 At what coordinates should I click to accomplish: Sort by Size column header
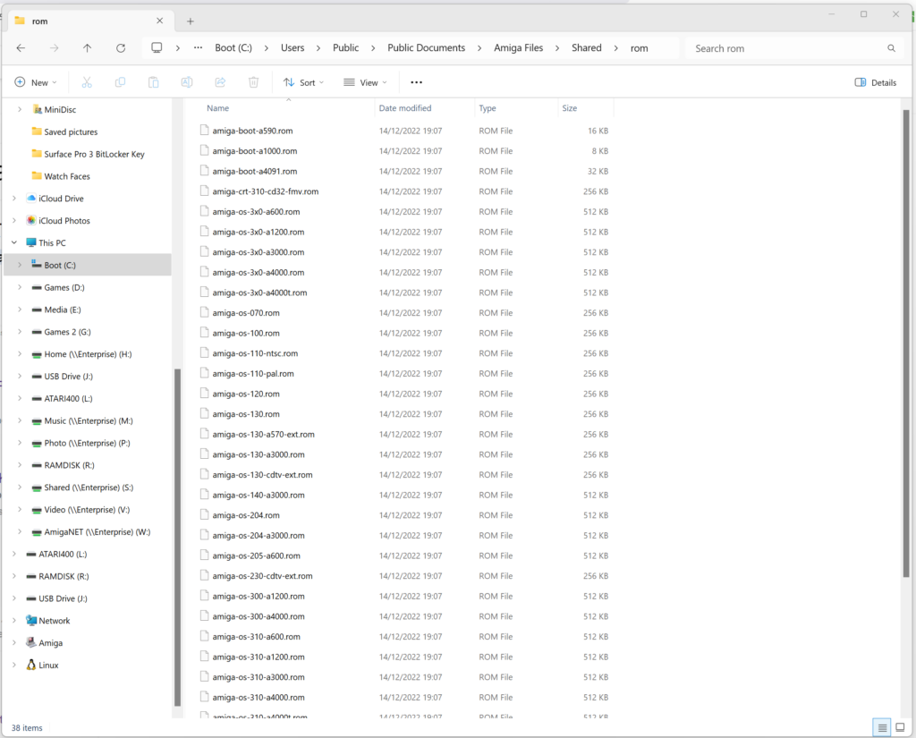coord(570,108)
